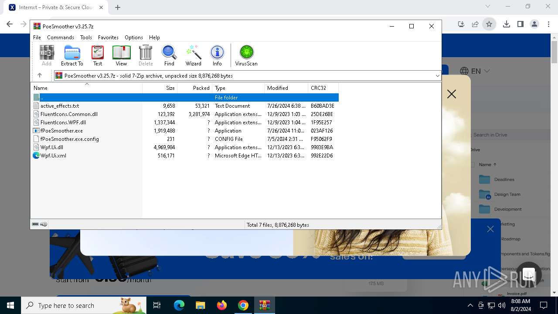Click install app icon in Chrome address bar

(461, 24)
